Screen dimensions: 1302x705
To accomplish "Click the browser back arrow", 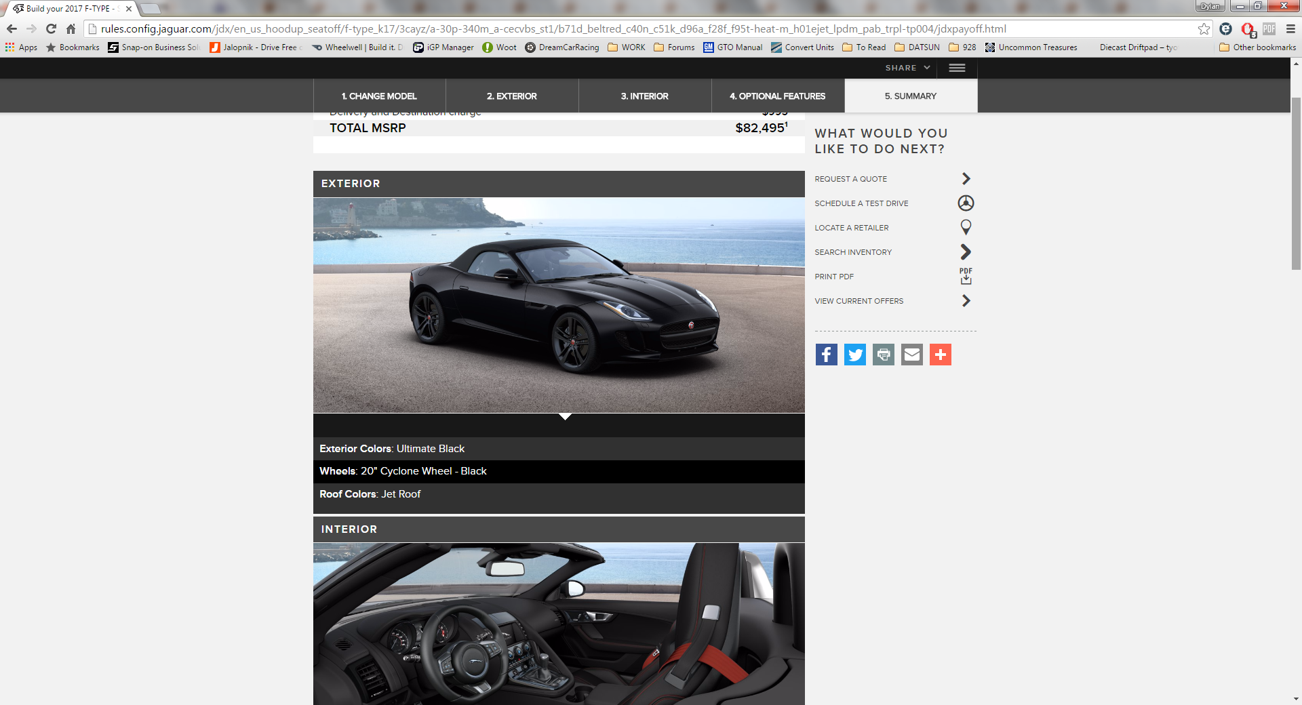I will pos(12,28).
